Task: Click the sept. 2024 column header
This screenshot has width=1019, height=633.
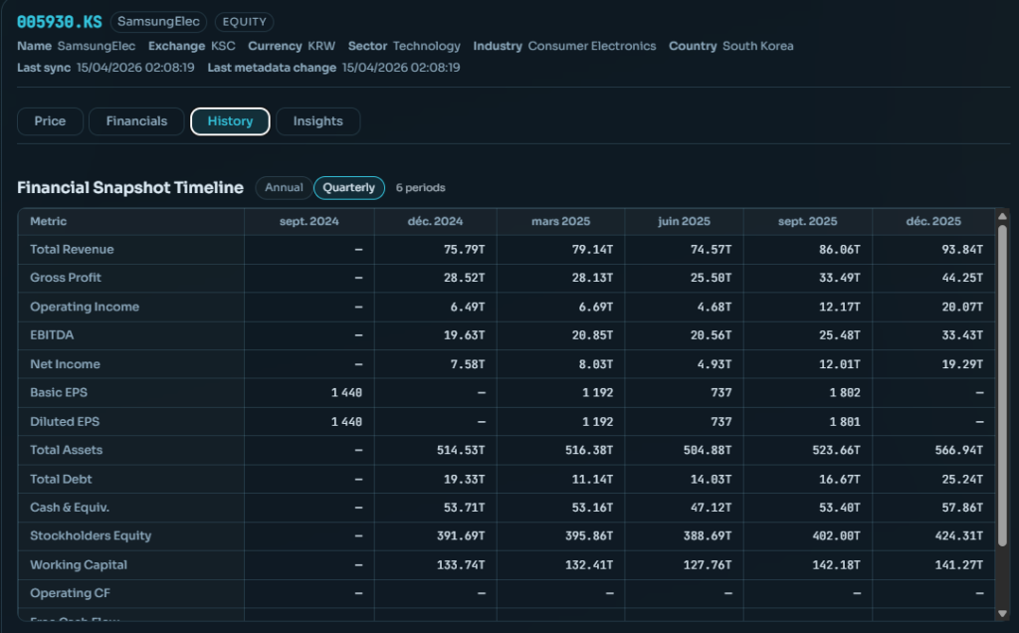Action: click(308, 221)
